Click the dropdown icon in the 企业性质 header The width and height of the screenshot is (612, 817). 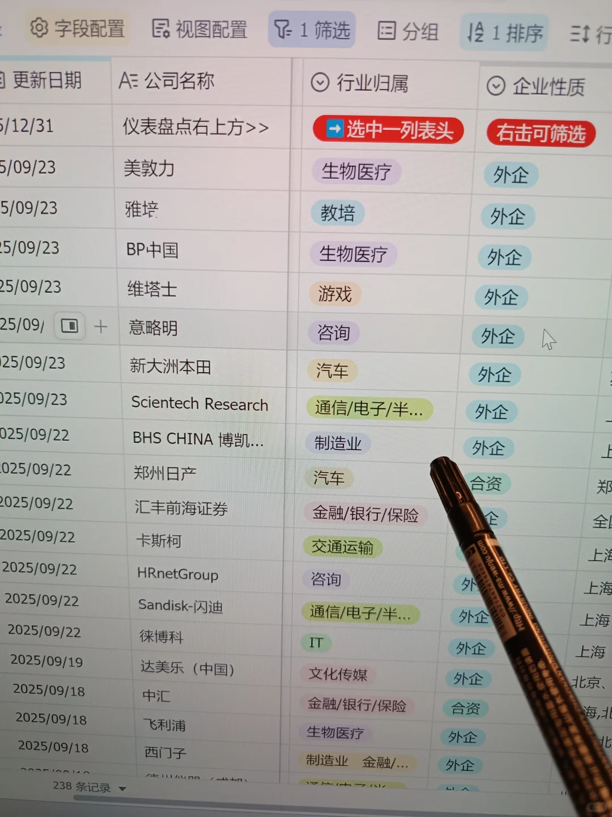(x=496, y=86)
